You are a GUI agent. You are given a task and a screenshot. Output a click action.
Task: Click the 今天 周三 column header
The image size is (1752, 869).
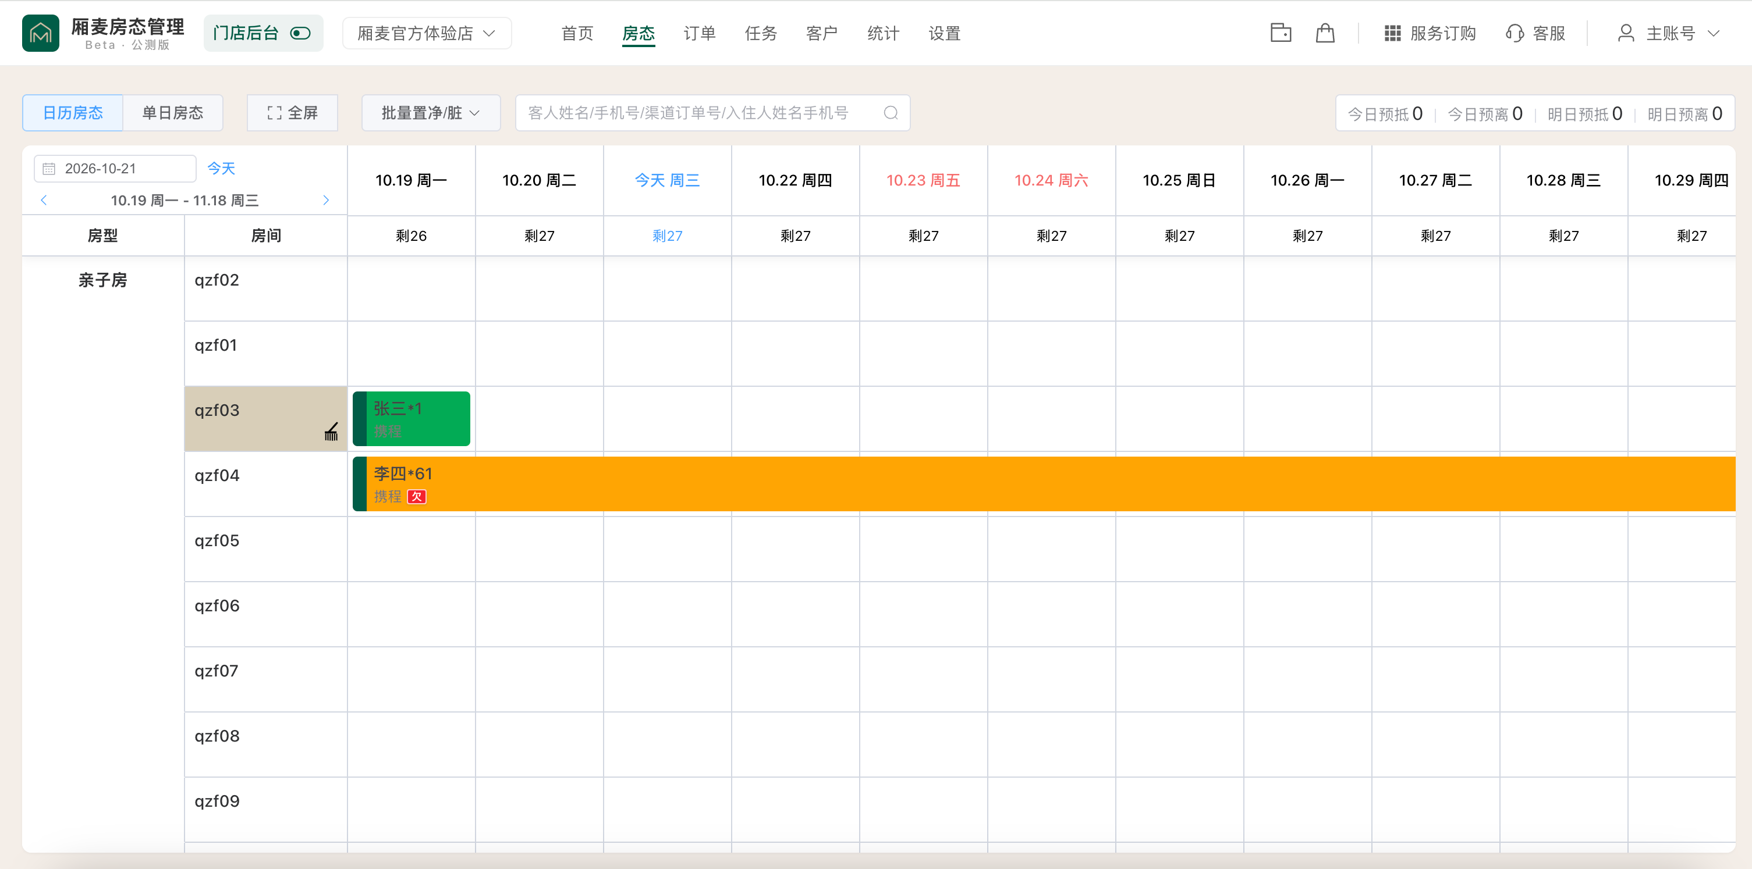click(667, 180)
